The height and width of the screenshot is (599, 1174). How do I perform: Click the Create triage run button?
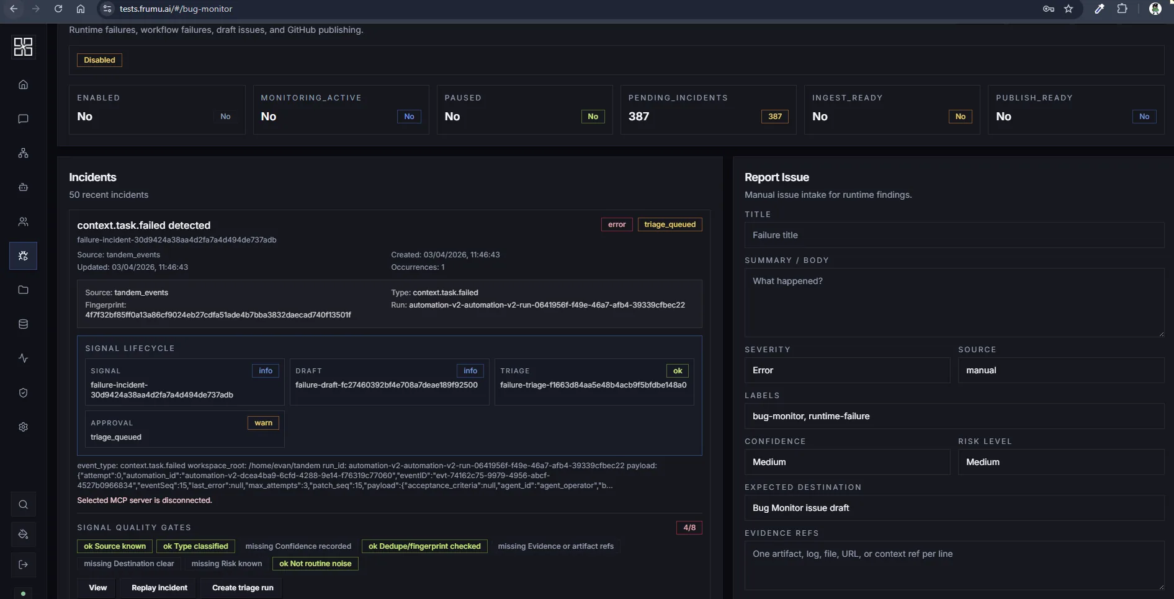click(243, 588)
